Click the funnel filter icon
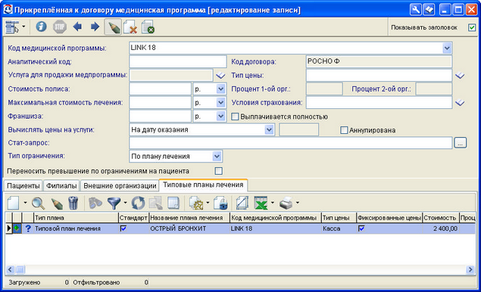This screenshot has width=481, height=292. 114,203
